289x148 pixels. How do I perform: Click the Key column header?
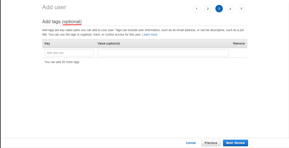[x=47, y=44]
